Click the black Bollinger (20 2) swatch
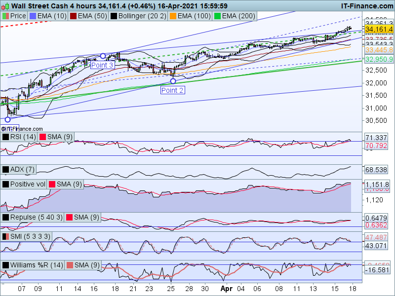The image size is (395, 296). [114, 16]
